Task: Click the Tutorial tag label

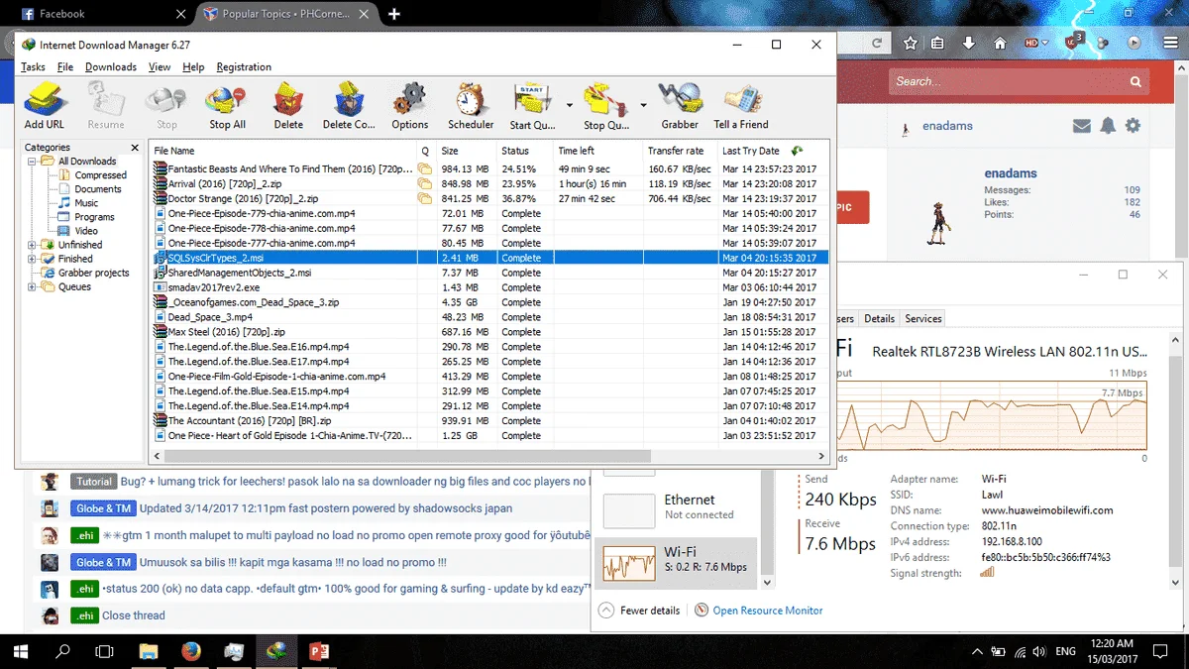Action: coord(94,482)
